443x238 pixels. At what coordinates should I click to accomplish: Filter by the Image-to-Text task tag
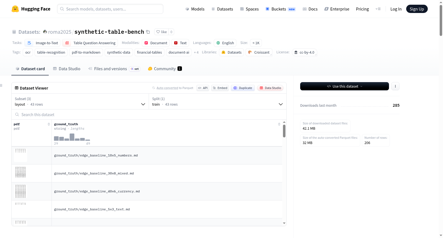pos(43,43)
